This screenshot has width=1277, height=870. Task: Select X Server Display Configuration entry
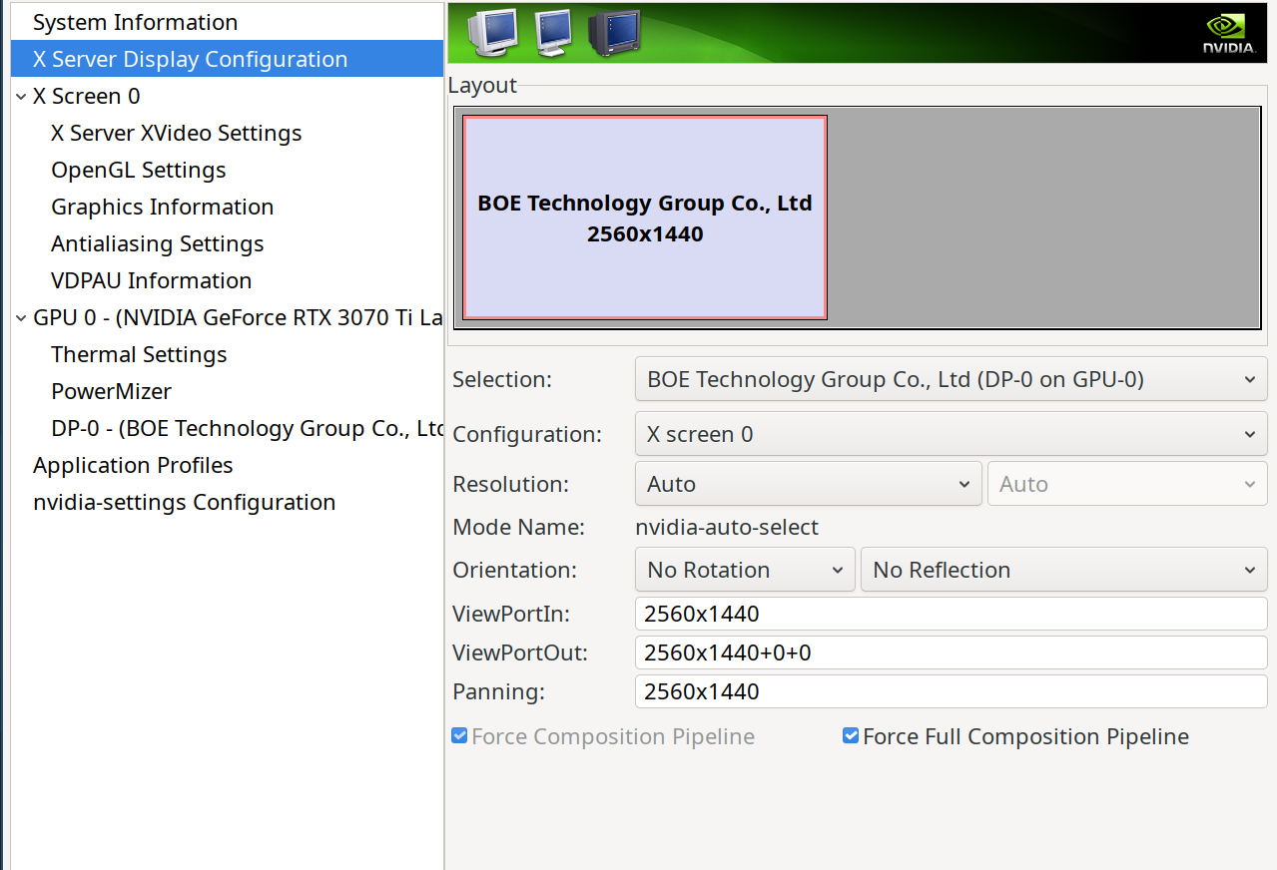click(x=227, y=59)
